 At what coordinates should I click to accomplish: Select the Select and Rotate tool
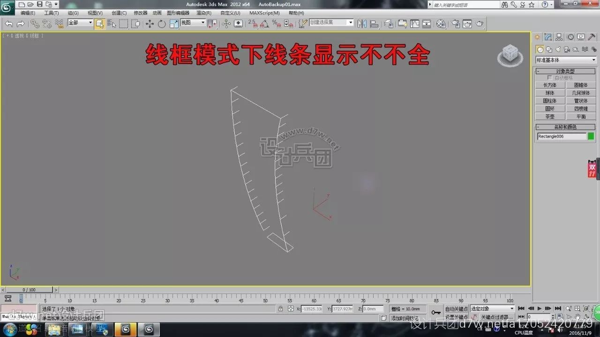tap(162, 23)
